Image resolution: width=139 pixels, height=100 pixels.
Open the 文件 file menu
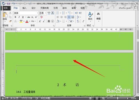point(6,8)
